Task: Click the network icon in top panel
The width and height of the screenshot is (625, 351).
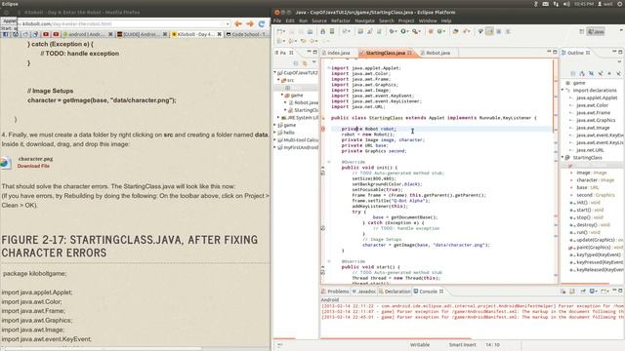Action: click(x=556, y=4)
